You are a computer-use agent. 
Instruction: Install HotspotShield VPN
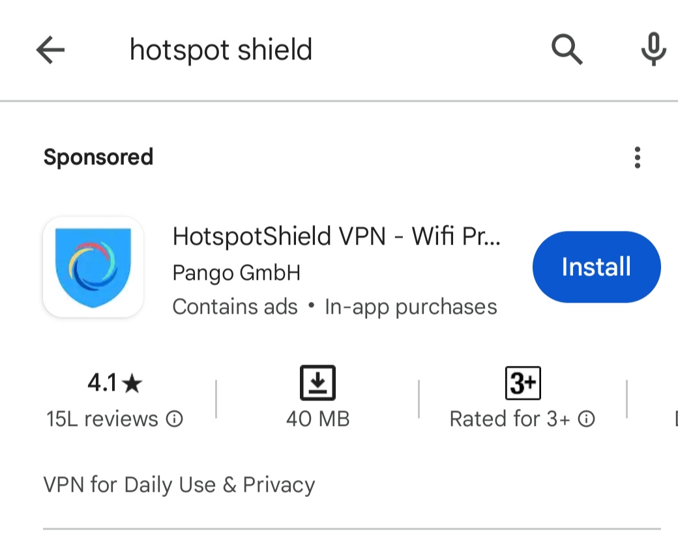[x=597, y=267]
